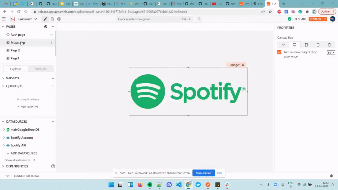Hide the Loom sharing bar
Image resolution: width=338 pixels, height=190 pixels.
220,173
